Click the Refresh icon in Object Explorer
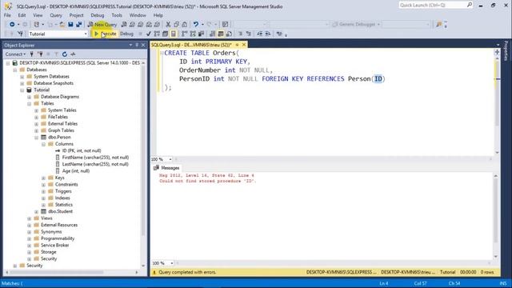Image resolution: width=512 pixels, height=288 pixels. [65, 54]
